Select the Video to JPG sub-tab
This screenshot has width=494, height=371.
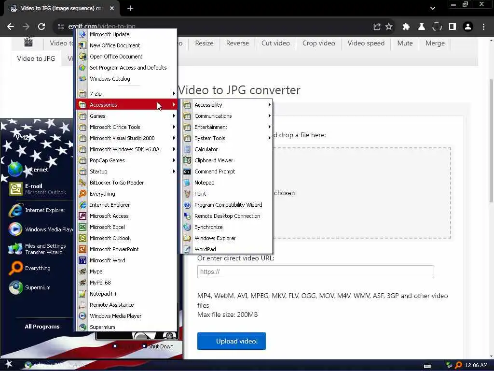point(36,58)
